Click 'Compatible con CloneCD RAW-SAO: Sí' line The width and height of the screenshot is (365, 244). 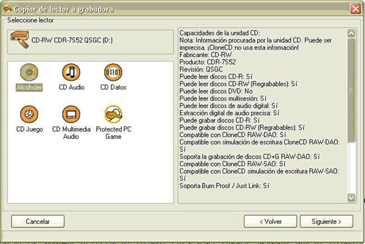tap(232, 164)
